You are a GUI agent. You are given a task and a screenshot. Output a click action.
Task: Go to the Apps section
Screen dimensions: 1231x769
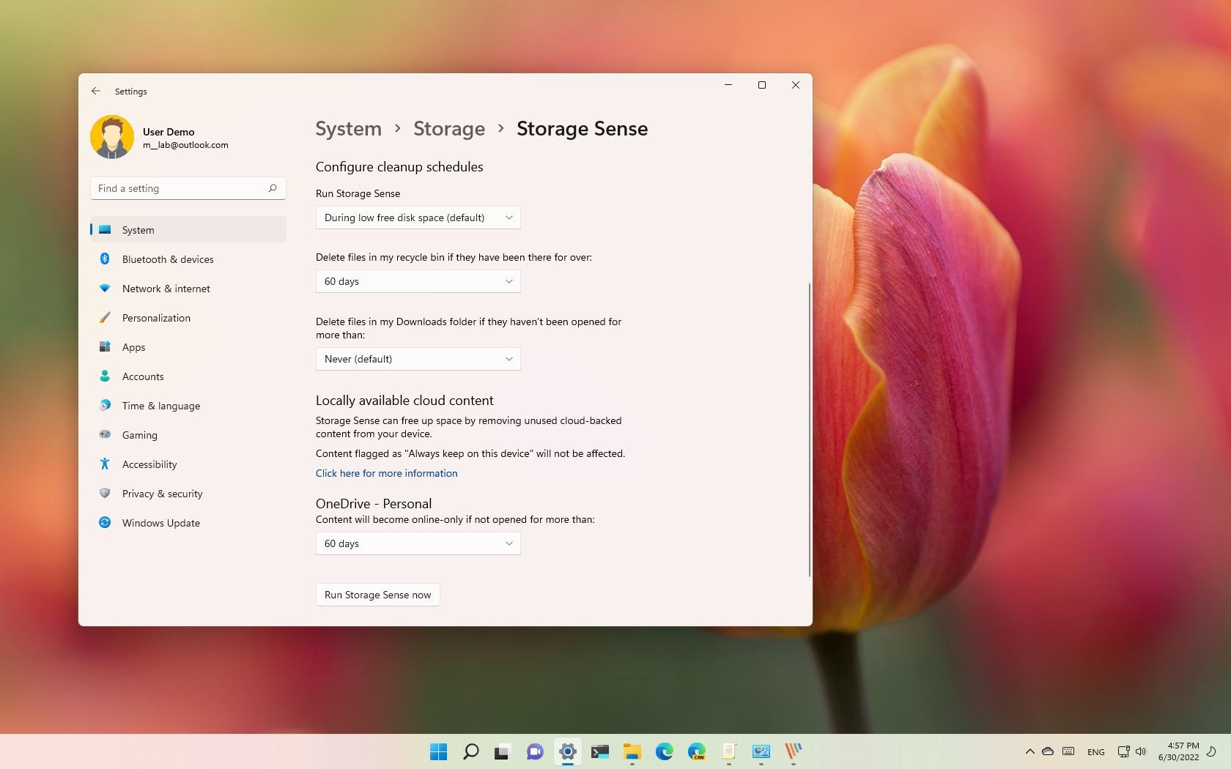[133, 347]
